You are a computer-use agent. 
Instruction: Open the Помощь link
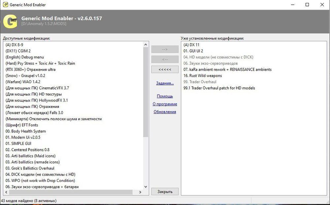click(x=165, y=96)
